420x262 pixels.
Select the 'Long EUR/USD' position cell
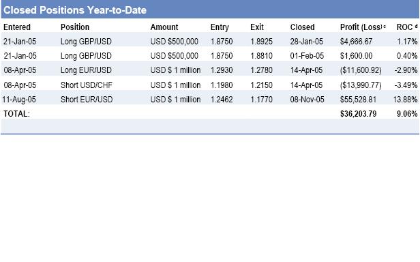pyautogui.click(x=86, y=70)
